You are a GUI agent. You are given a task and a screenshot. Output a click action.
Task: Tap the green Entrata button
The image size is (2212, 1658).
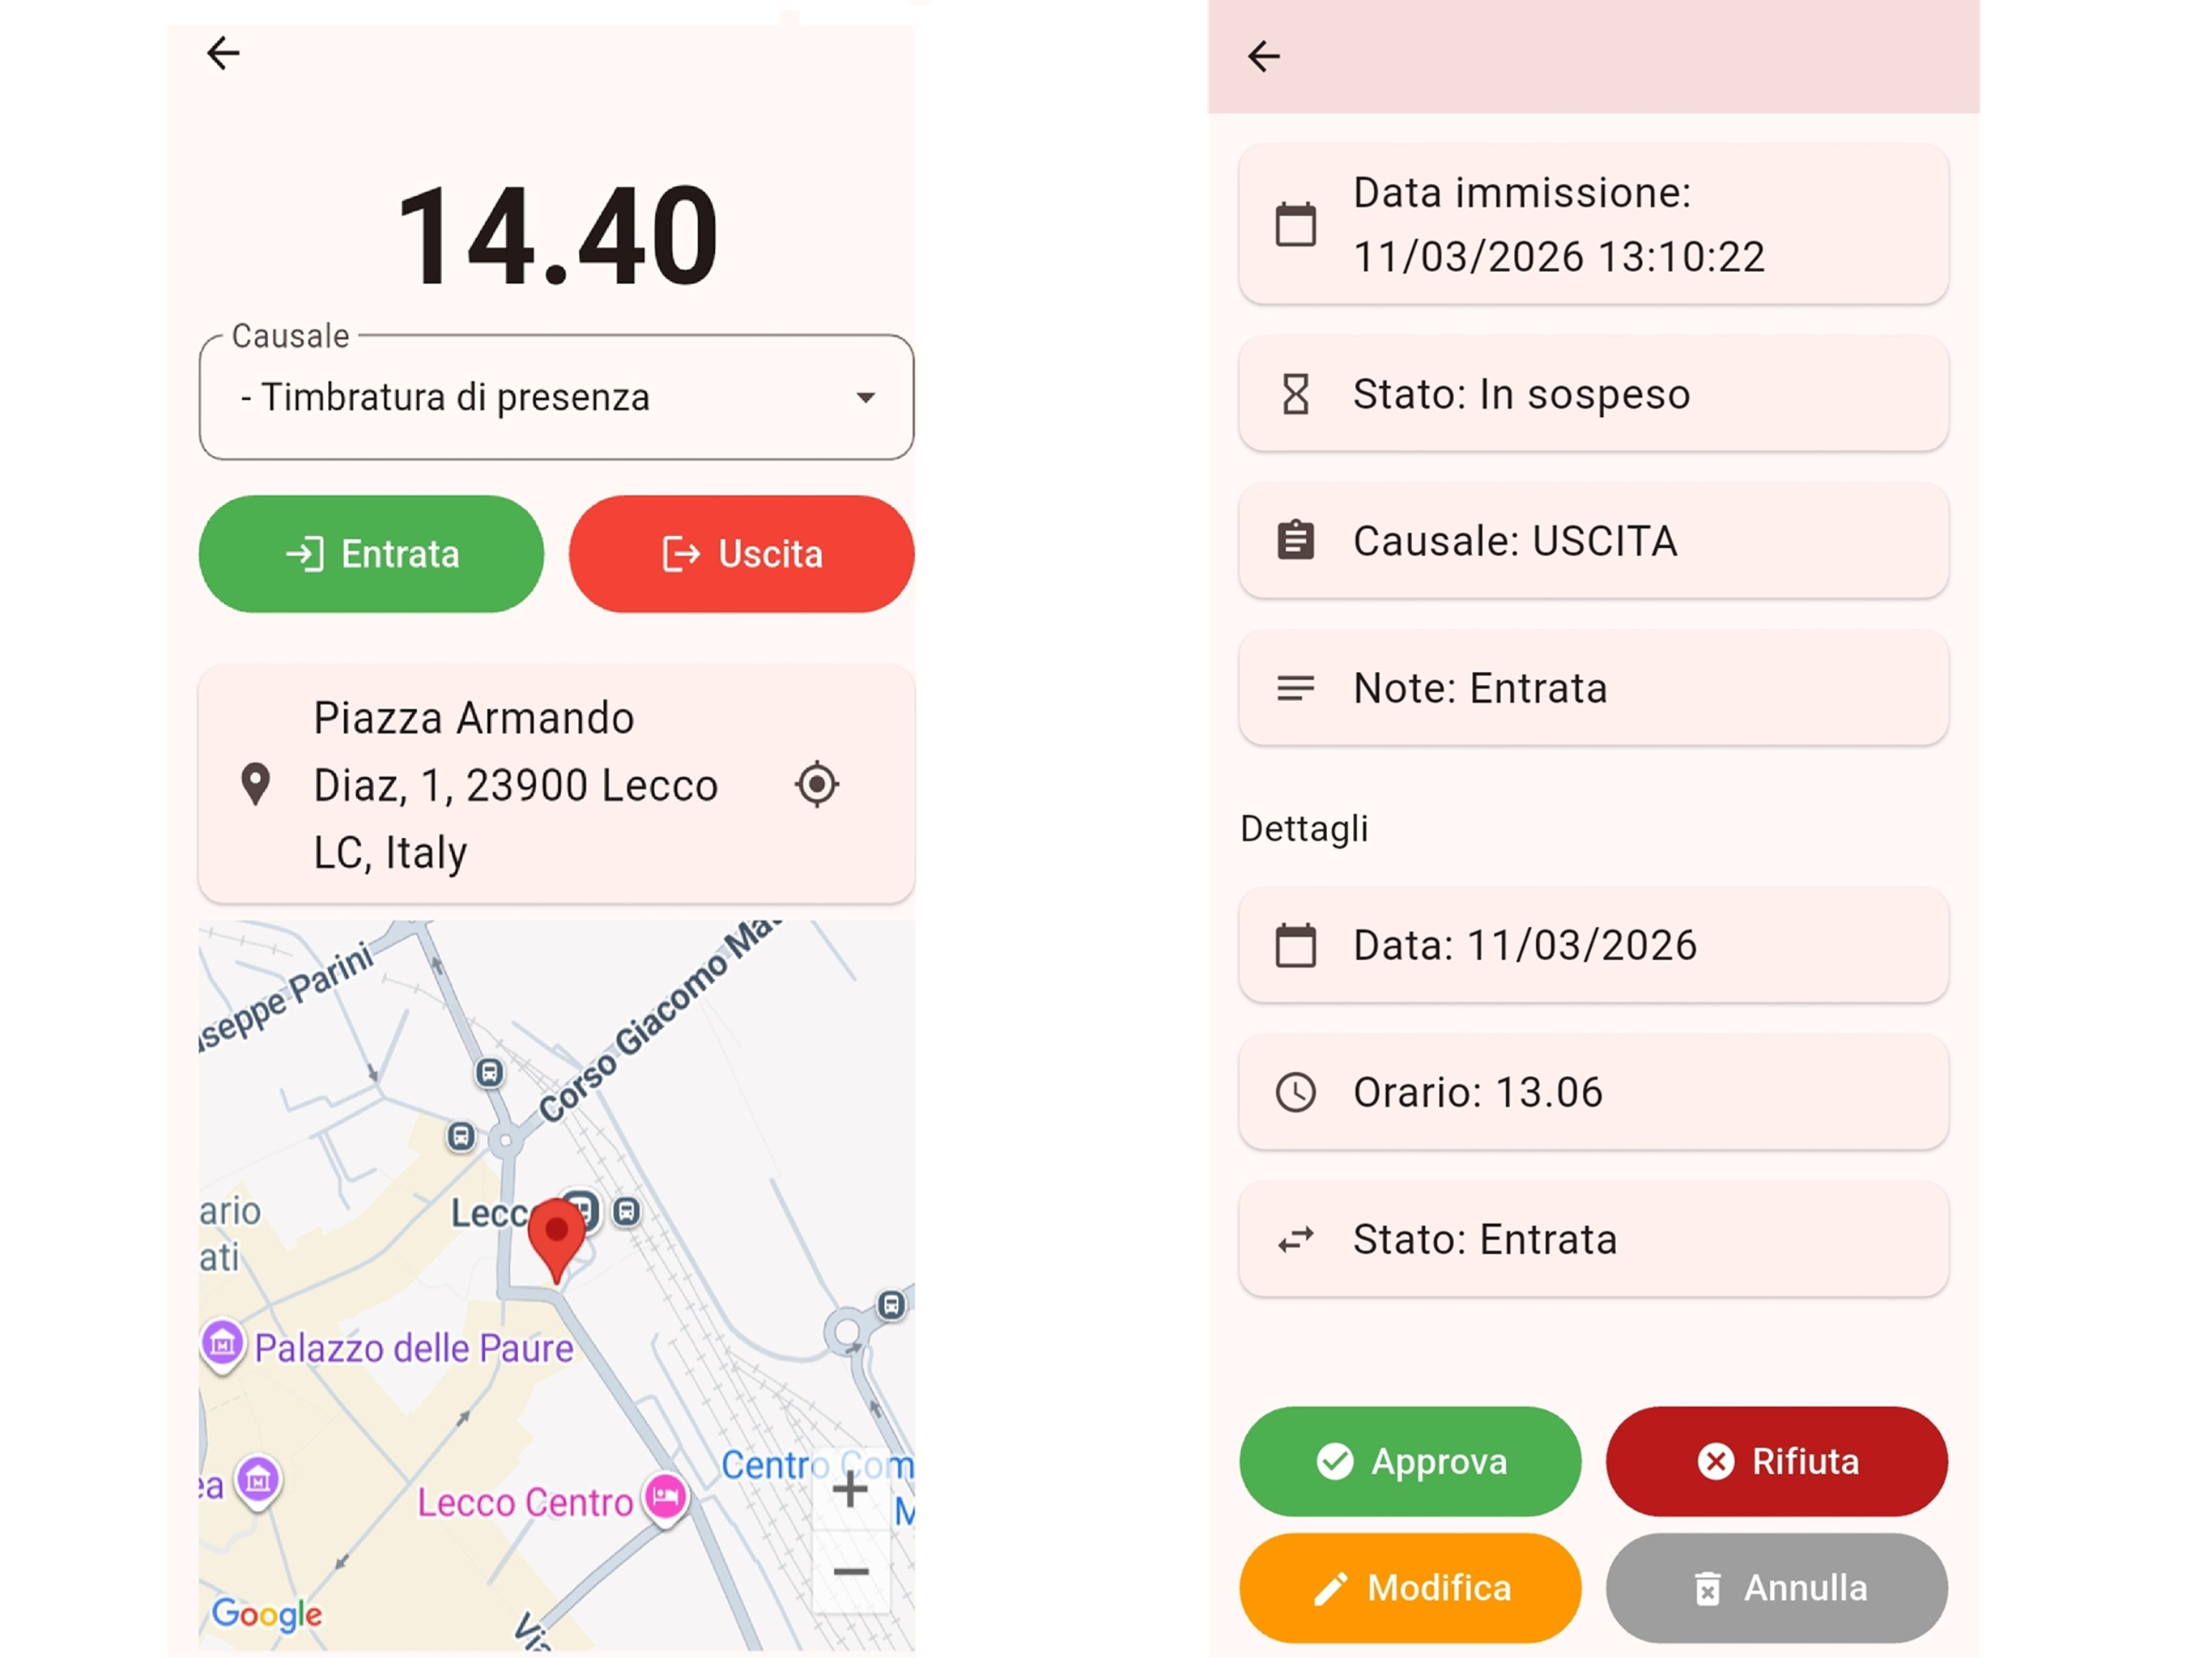(371, 553)
